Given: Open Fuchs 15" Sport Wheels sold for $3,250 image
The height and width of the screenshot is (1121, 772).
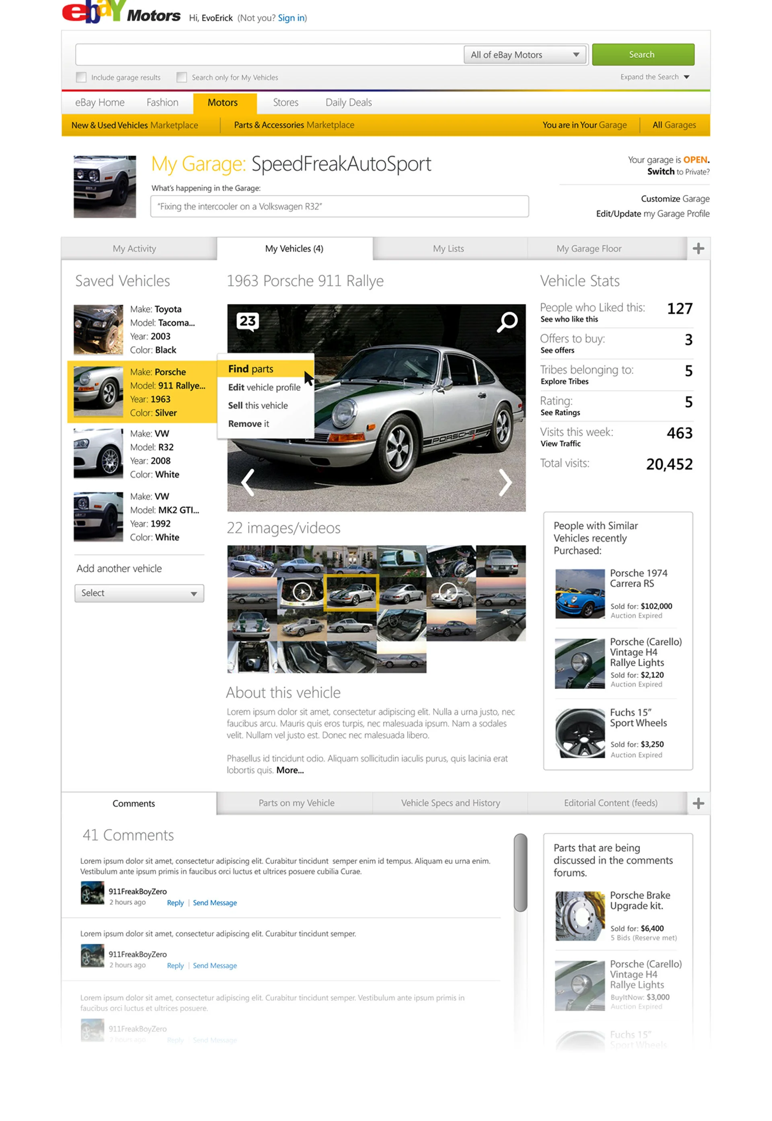Looking at the screenshot, I should (580, 733).
